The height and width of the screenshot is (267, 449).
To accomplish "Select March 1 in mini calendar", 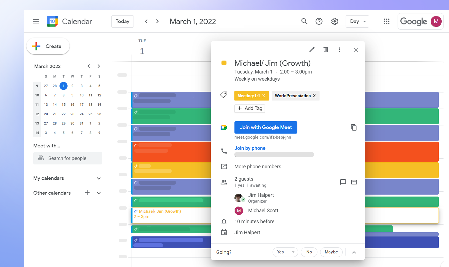I will (x=63, y=86).
